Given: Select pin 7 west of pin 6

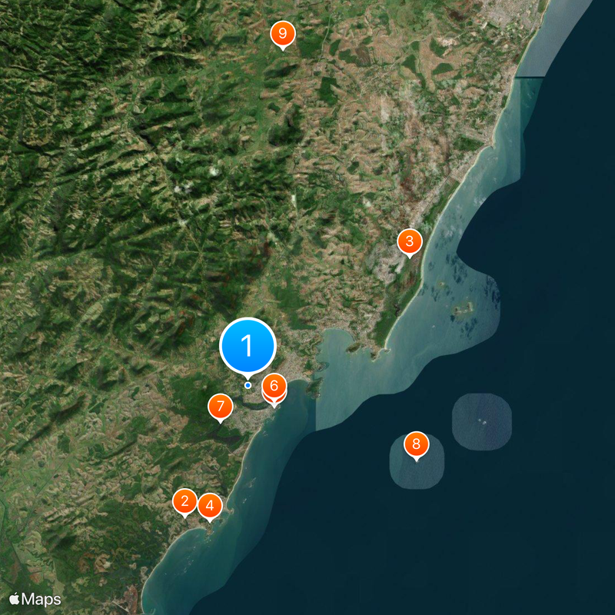Looking at the screenshot, I should [x=221, y=404].
